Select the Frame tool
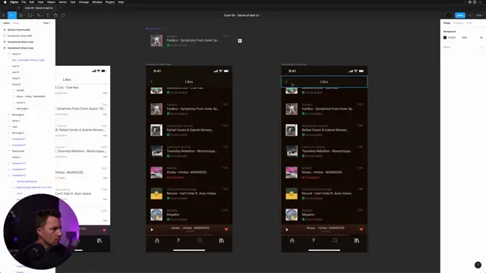This screenshot has width=486, height=273. [21, 15]
